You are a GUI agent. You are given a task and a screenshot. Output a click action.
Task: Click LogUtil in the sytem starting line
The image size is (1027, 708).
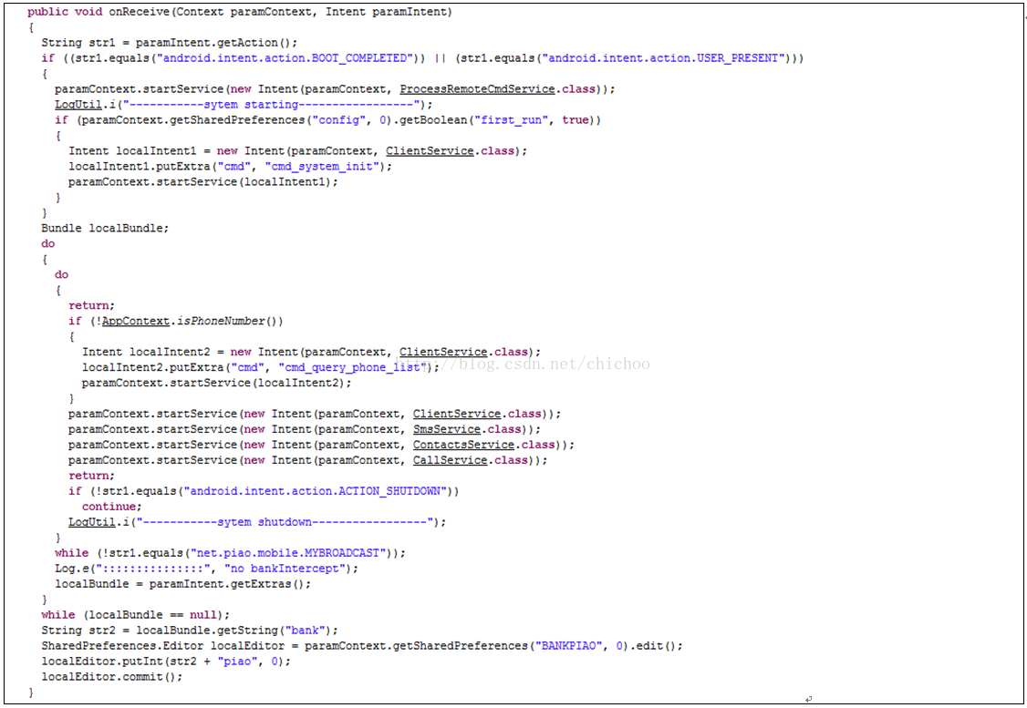(x=78, y=105)
